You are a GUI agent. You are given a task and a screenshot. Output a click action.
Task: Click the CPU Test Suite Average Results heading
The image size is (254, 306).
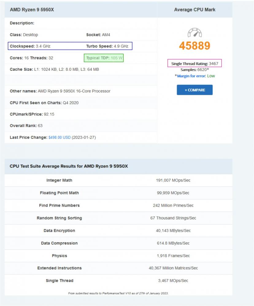pyautogui.click(x=69, y=166)
